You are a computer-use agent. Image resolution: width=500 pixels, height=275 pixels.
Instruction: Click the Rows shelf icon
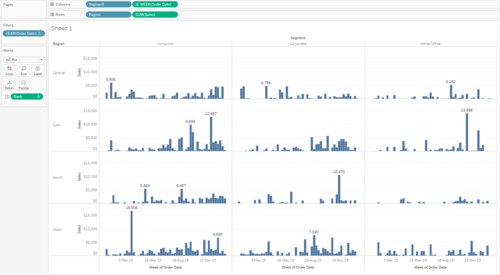tap(52, 15)
